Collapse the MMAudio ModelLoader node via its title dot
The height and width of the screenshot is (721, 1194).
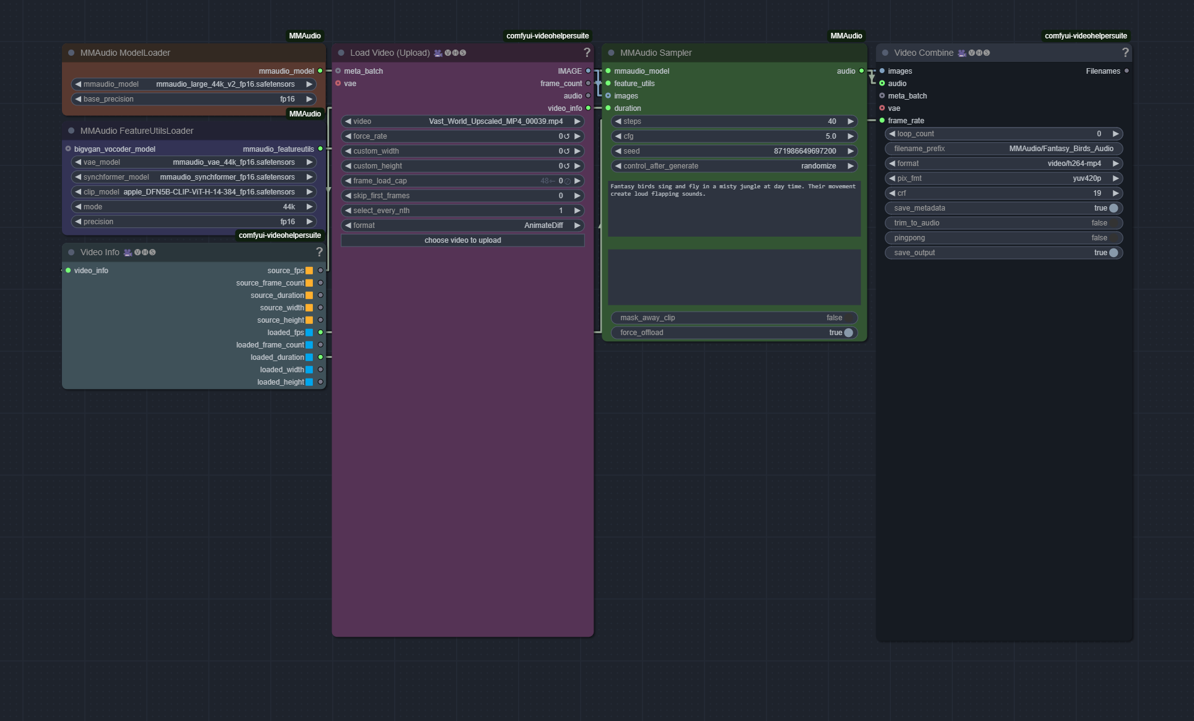tap(71, 53)
